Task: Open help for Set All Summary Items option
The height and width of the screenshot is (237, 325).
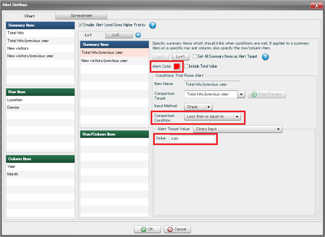Action: (265, 56)
